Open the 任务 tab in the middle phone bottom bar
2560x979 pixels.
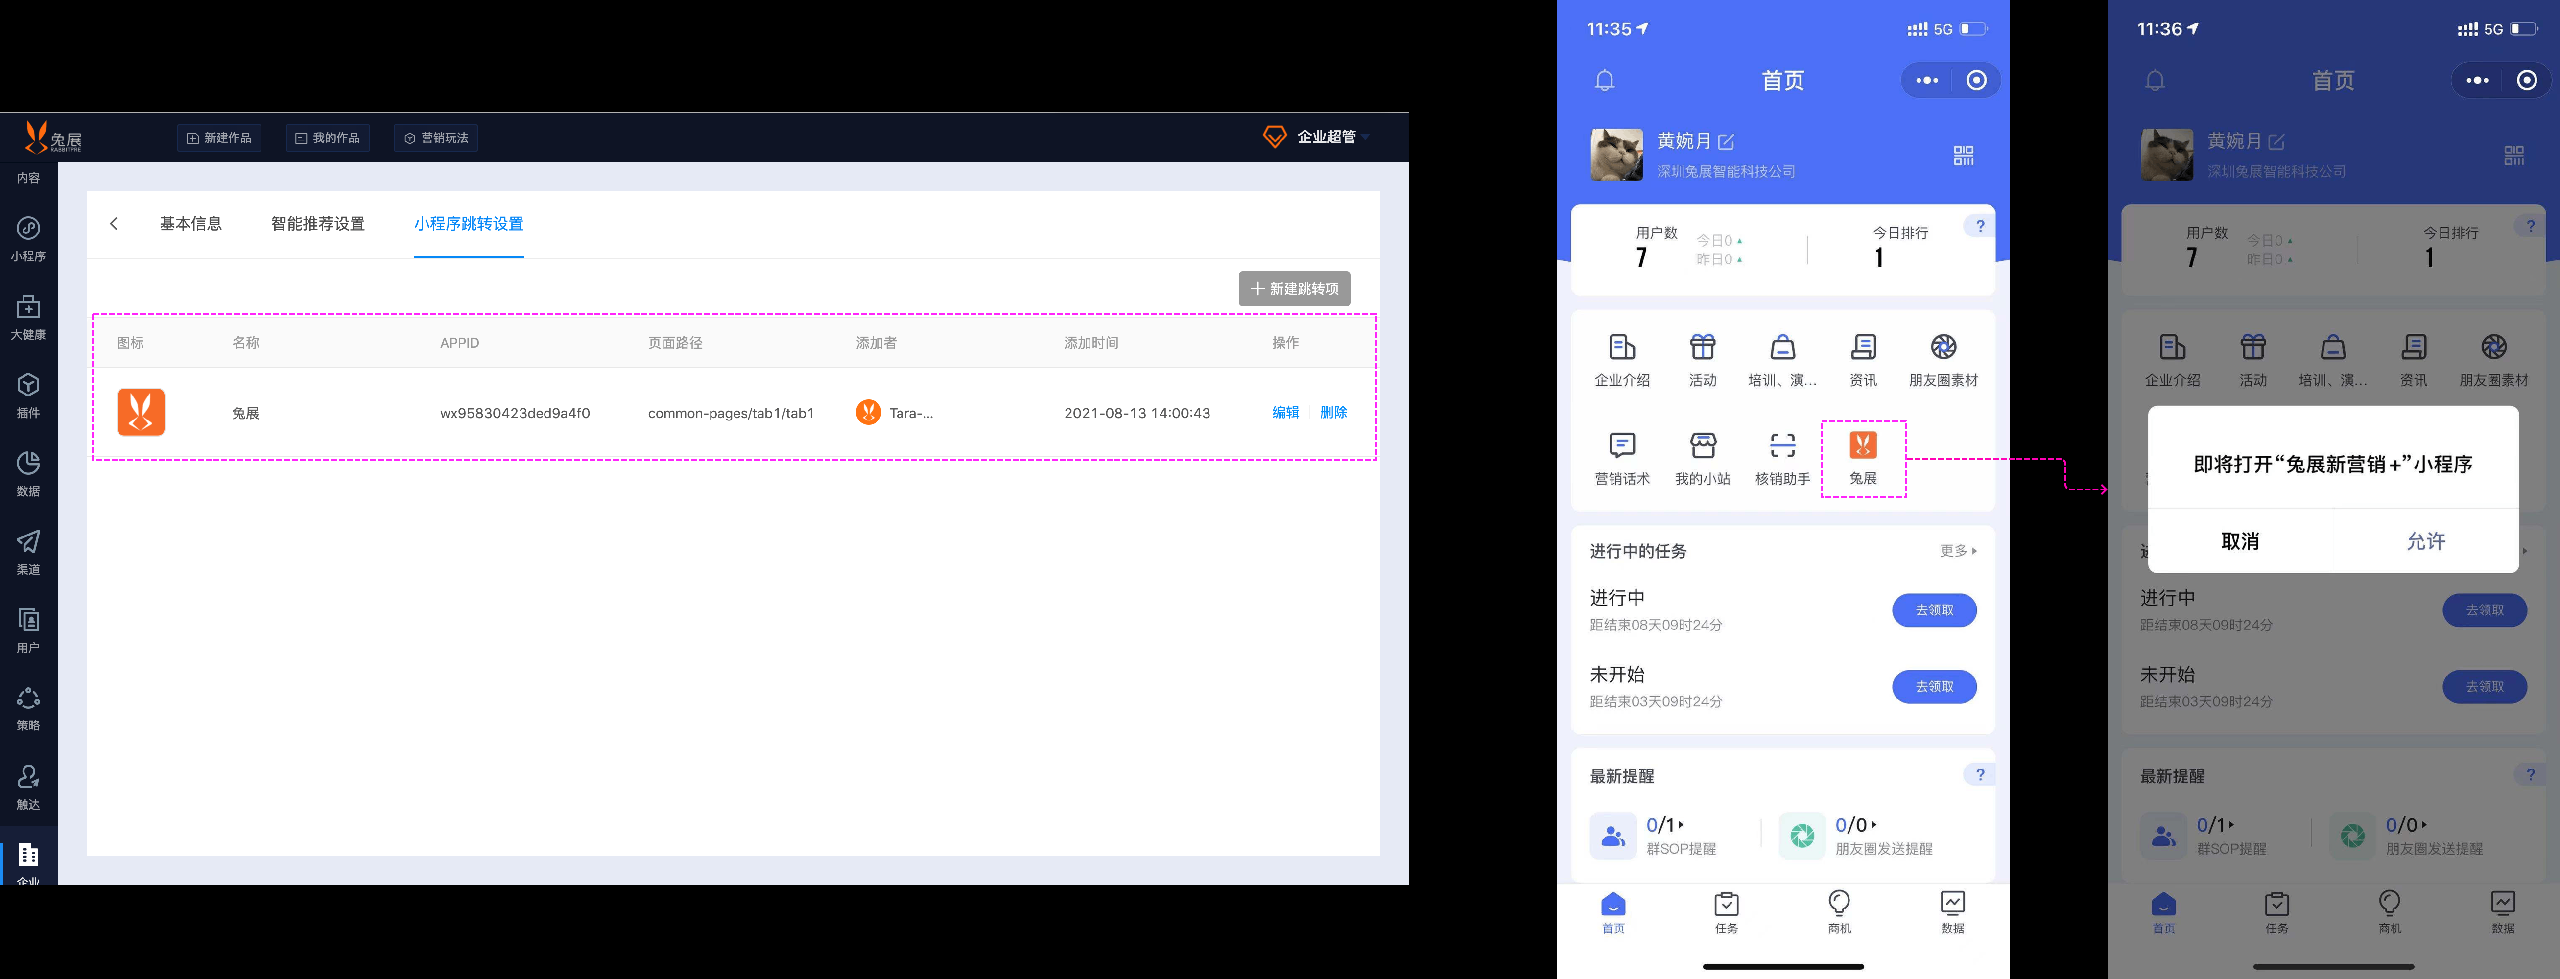(x=1726, y=912)
